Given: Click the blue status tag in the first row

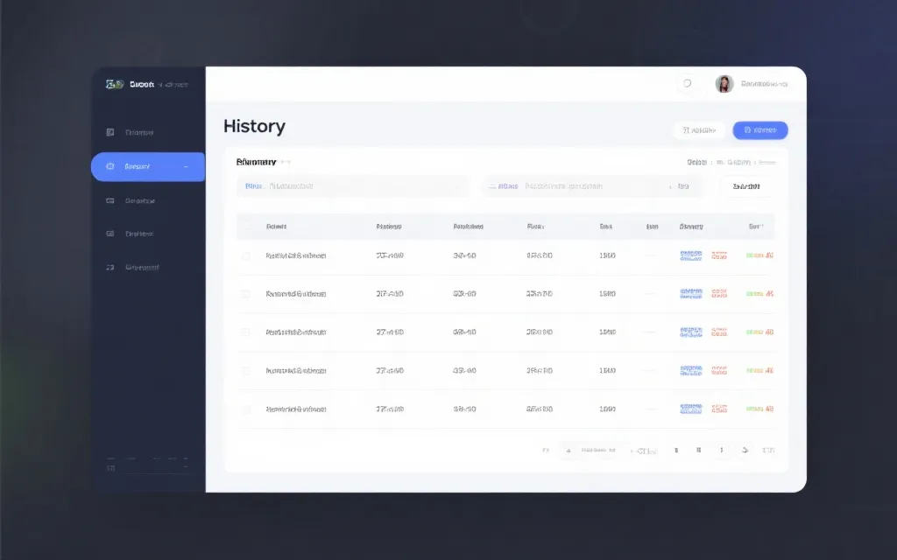Looking at the screenshot, I should pyautogui.click(x=691, y=256).
